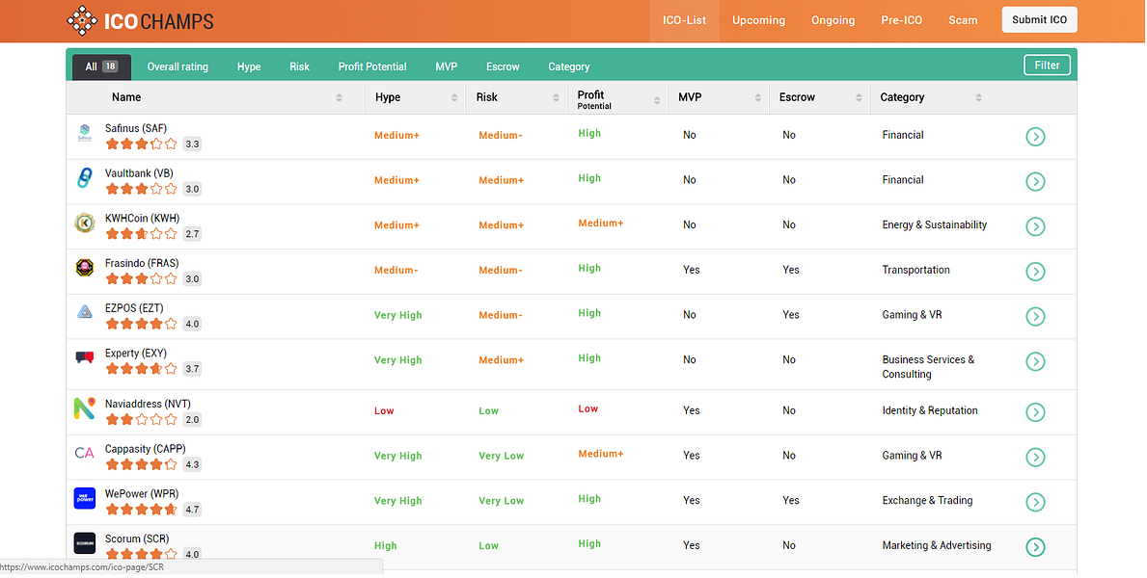Switch to Overall rating tab

178,66
